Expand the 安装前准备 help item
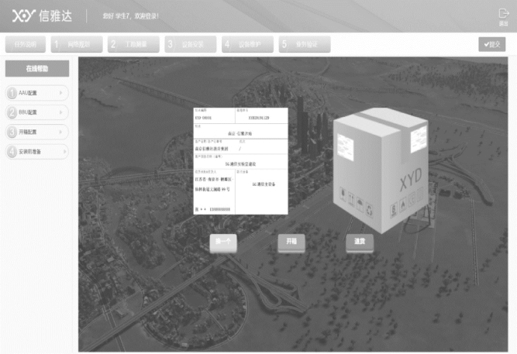This screenshot has width=517, height=354. pos(37,152)
